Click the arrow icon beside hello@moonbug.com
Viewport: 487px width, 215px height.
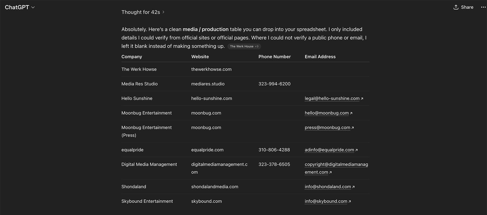coord(351,113)
